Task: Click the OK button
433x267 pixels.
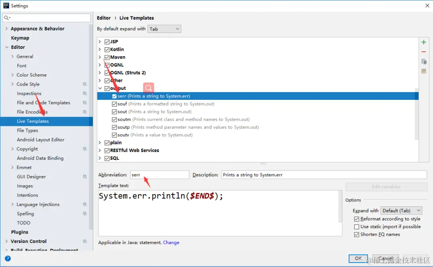Action: pyautogui.click(x=358, y=259)
